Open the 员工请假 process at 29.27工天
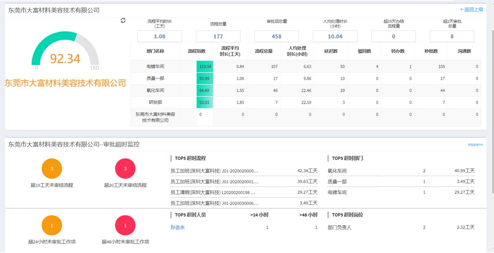This screenshot has height=253, width=494. (x=244, y=192)
